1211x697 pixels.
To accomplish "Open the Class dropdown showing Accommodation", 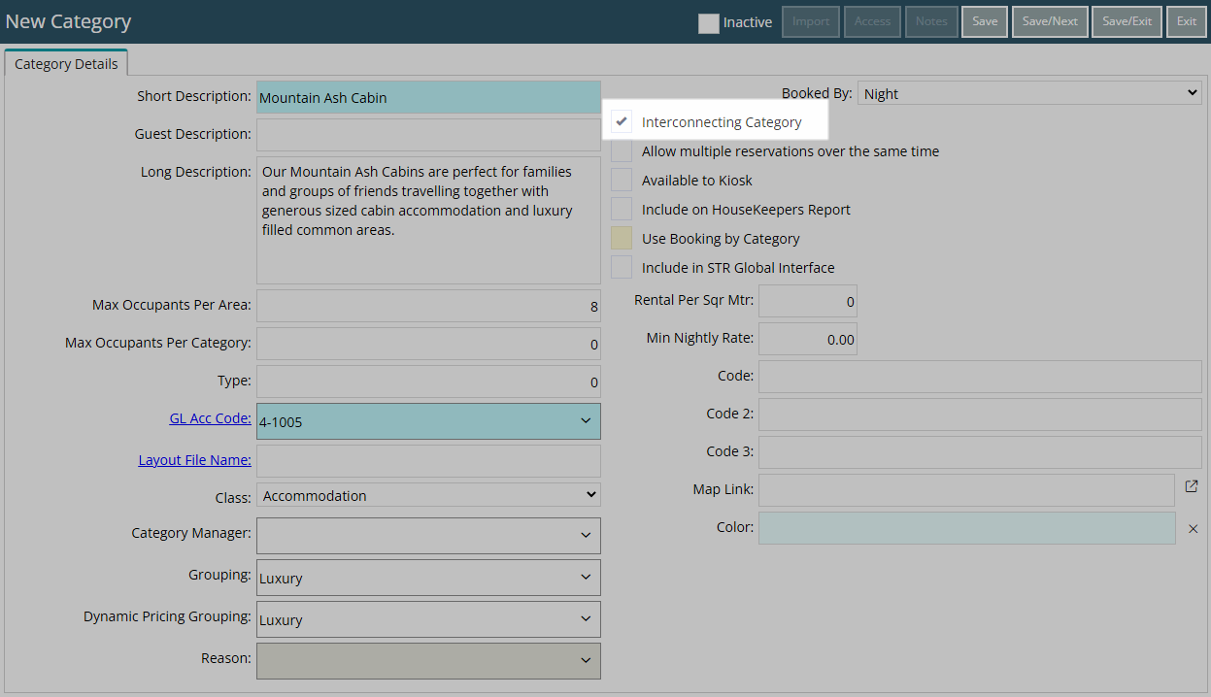I will pyautogui.click(x=428, y=495).
